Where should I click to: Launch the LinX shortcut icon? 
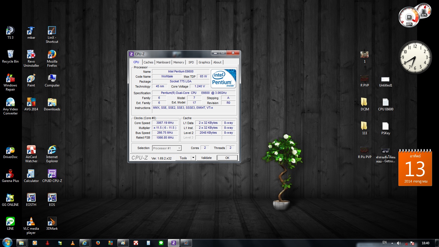click(x=52, y=35)
